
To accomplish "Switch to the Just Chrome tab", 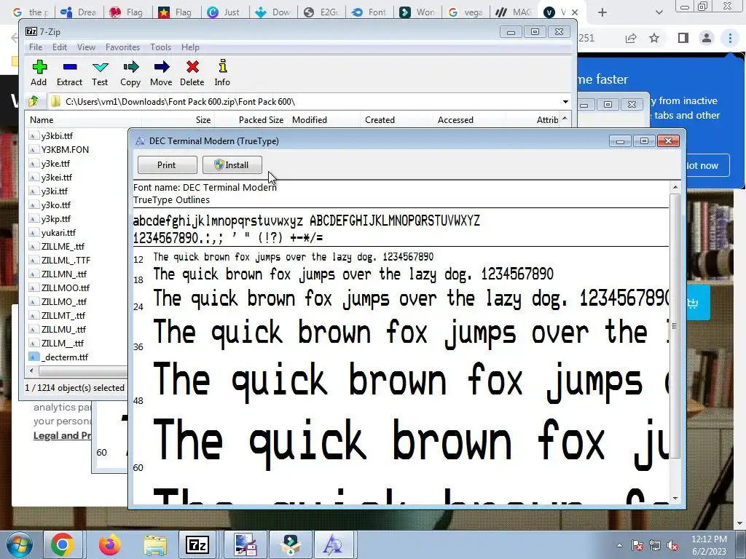I will (x=224, y=12).
